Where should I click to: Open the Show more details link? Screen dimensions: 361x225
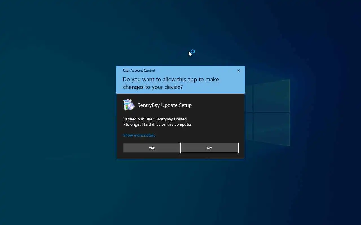[139, 135]
